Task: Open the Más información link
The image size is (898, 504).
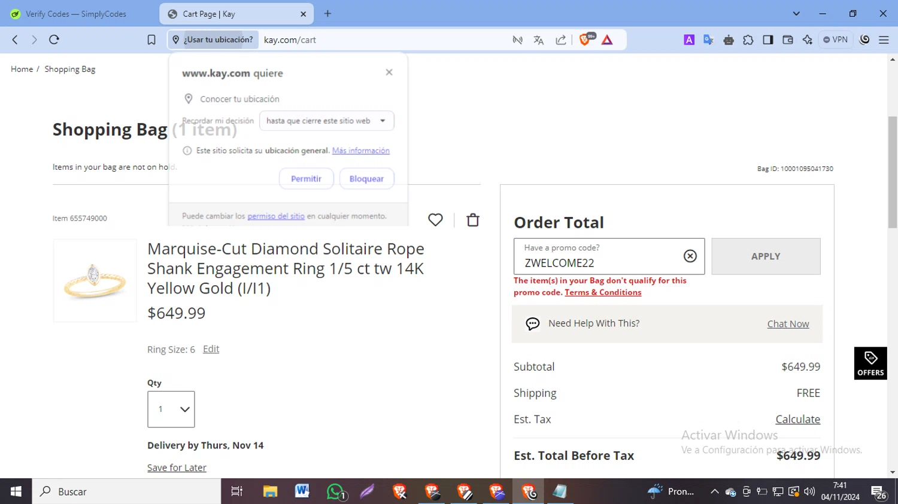Action: [361, 151]
